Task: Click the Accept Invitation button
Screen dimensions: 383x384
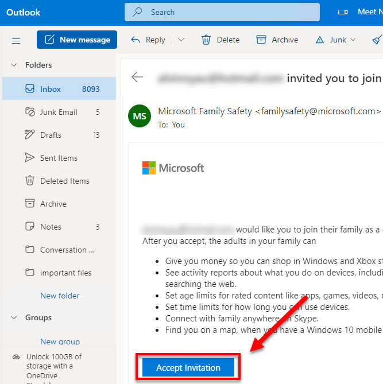Action: 188,367
